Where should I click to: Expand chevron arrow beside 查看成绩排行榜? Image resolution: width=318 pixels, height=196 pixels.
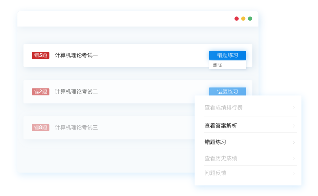click(294, 108)
